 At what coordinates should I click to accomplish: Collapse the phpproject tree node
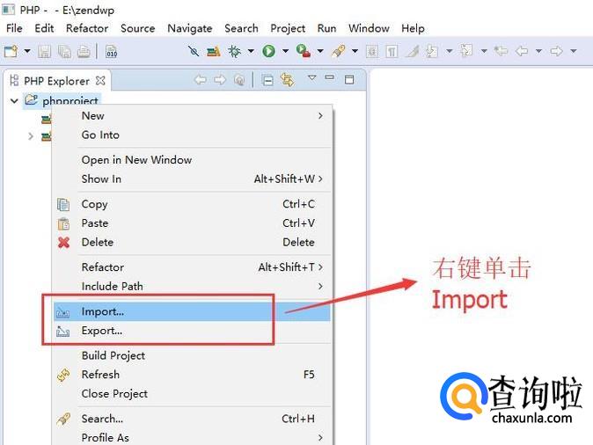tap(15, 101)
